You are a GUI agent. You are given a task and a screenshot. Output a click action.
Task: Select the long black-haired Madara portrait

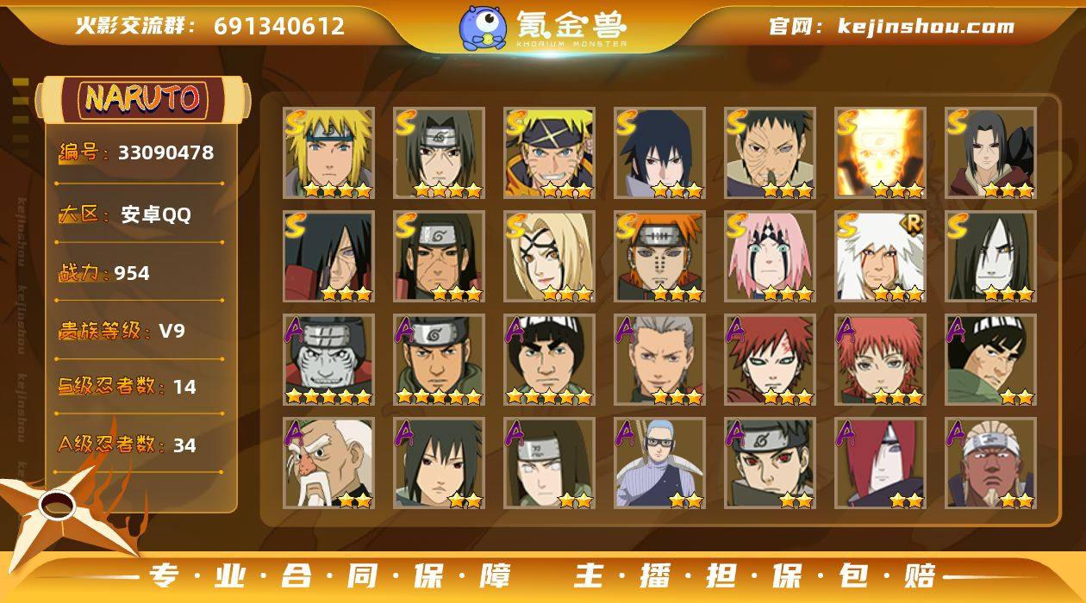point(328,256)
